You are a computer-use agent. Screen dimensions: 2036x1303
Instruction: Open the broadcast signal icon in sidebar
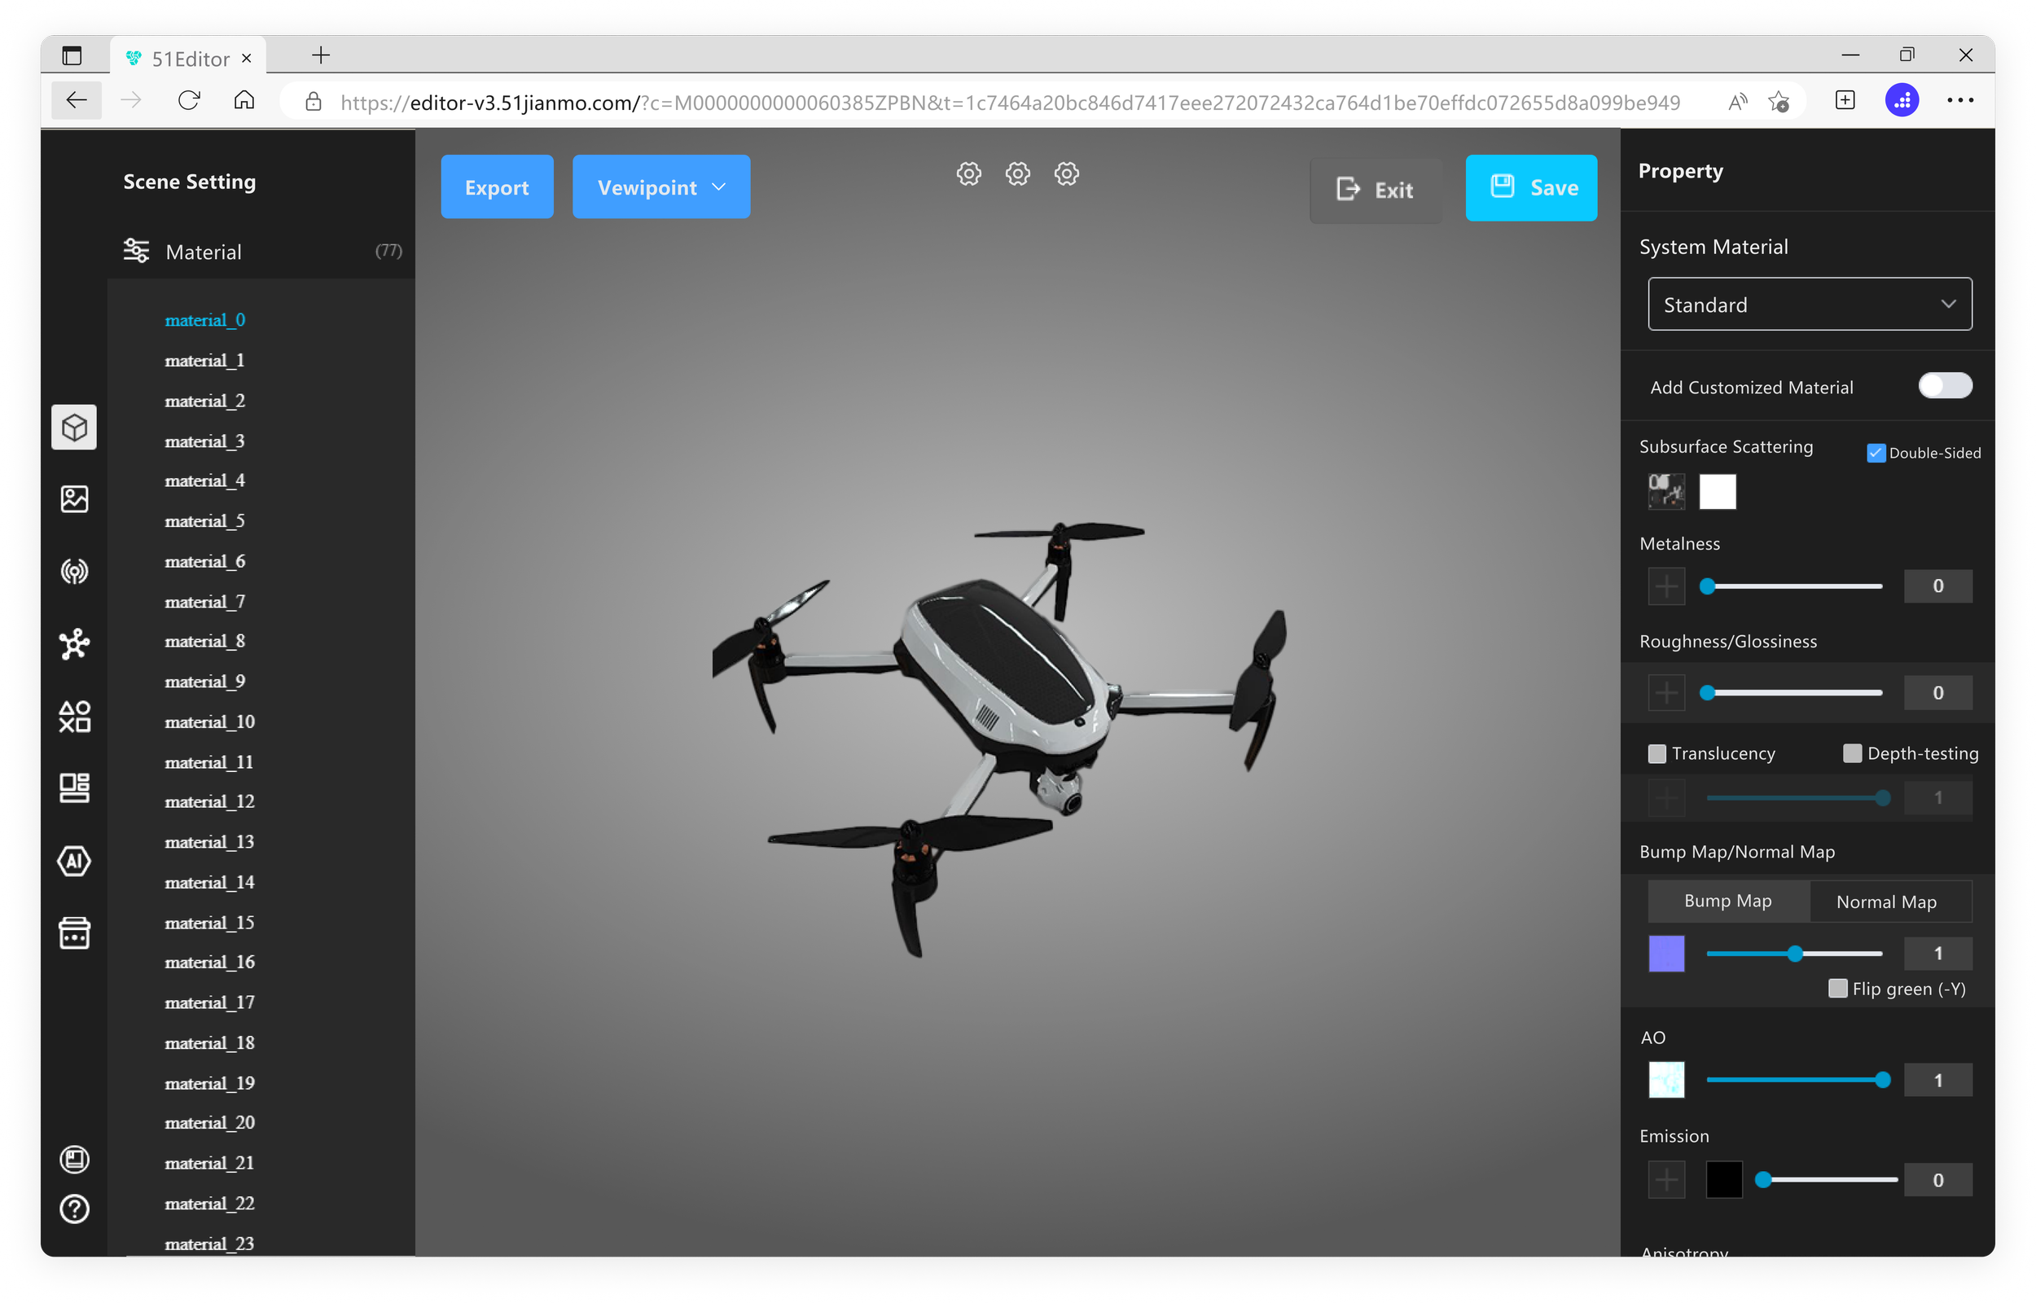(74, 572)
